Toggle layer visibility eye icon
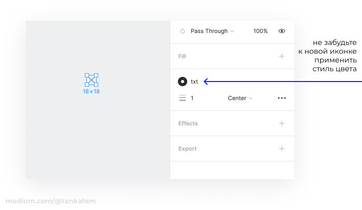The image size is (362, 210). (x=282, y=31)
